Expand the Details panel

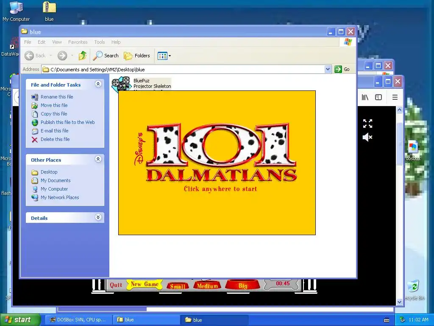[98, 217]
